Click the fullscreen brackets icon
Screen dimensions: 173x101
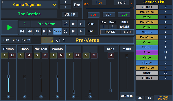point(66,31)
